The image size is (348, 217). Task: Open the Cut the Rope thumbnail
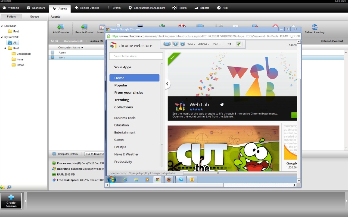pyautogui.click(x=223, y=148)
